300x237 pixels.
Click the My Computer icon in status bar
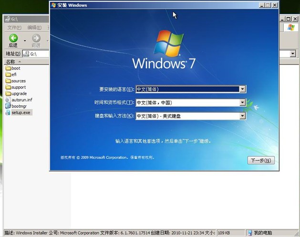(250, 233)
